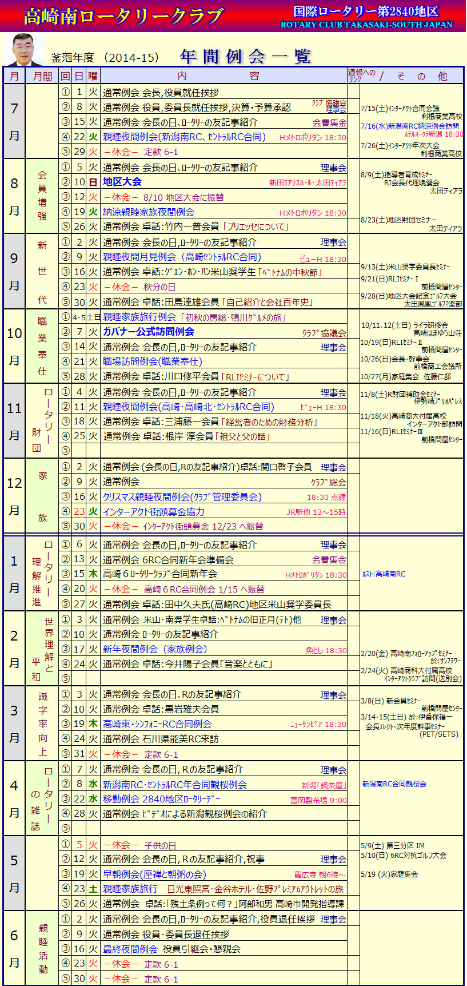Open 移動例会 2840地区ロータリーデー link
This screenshot has width=467, height=986.
click(162, 799)
